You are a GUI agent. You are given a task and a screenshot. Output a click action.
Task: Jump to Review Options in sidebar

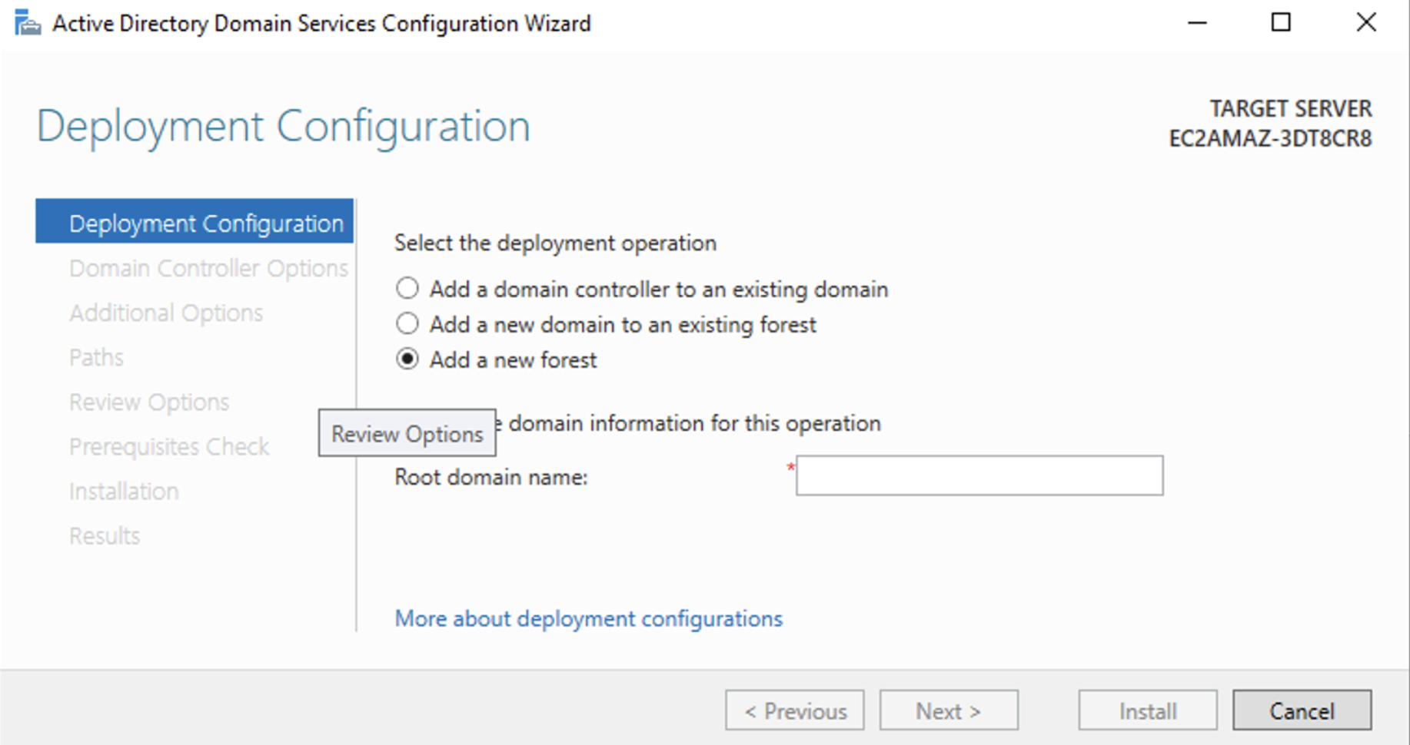pyautogui.click(x=149, y=402)
